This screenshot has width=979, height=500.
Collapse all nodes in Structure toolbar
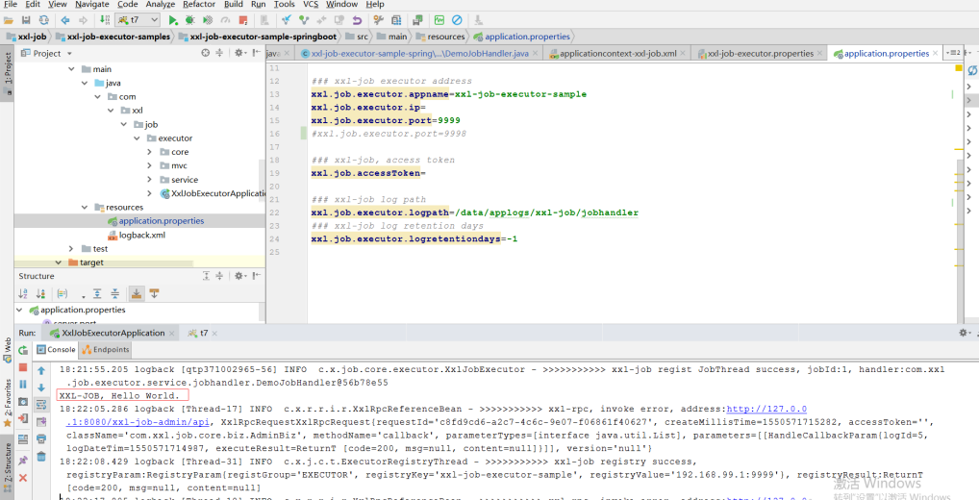(x=114, y=293)
